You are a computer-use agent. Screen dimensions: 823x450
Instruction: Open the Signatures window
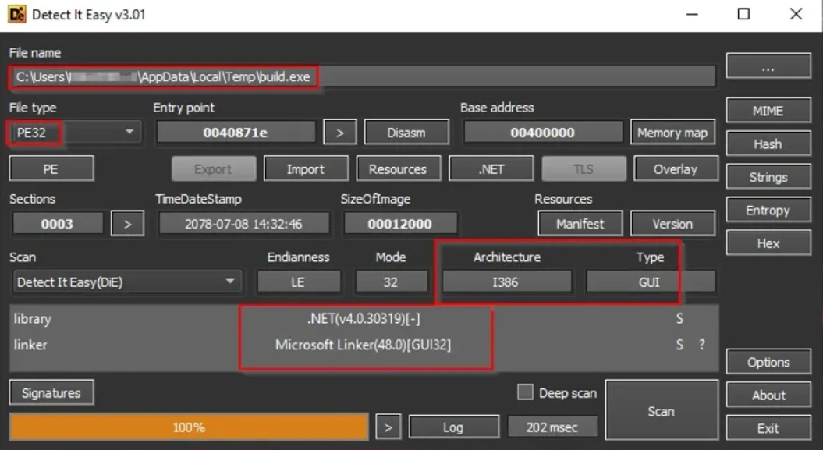click(51, 393)
